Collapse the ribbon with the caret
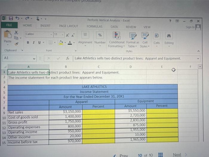 pyautogui.click(x=199, y=51)
